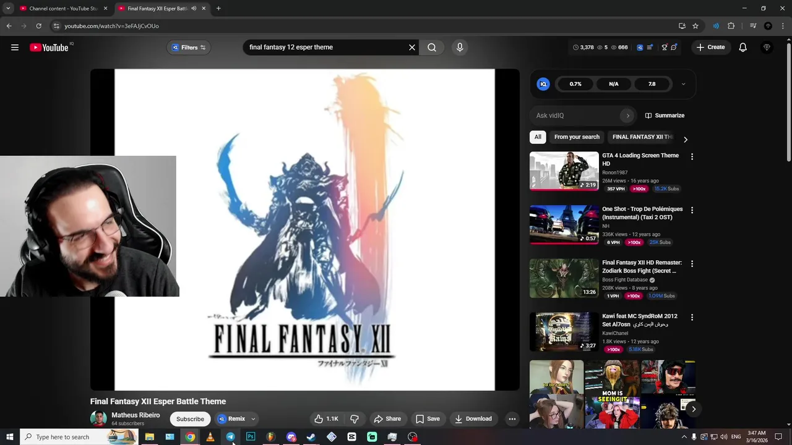This screenshot has width=792, height=445.
Task: Like the video with thumbs up
Action: [x=326, y=419]
